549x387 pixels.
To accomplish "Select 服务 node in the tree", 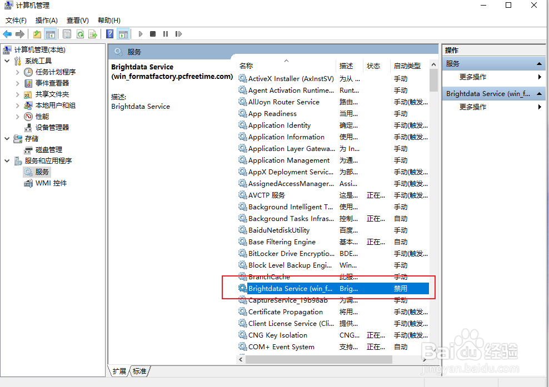I will (x=42, y=172).
